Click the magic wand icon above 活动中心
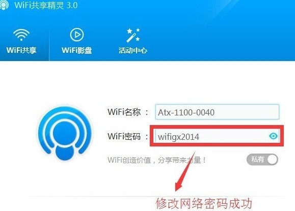Viewport: 295px width, 211px height. [x=133, y=35]
